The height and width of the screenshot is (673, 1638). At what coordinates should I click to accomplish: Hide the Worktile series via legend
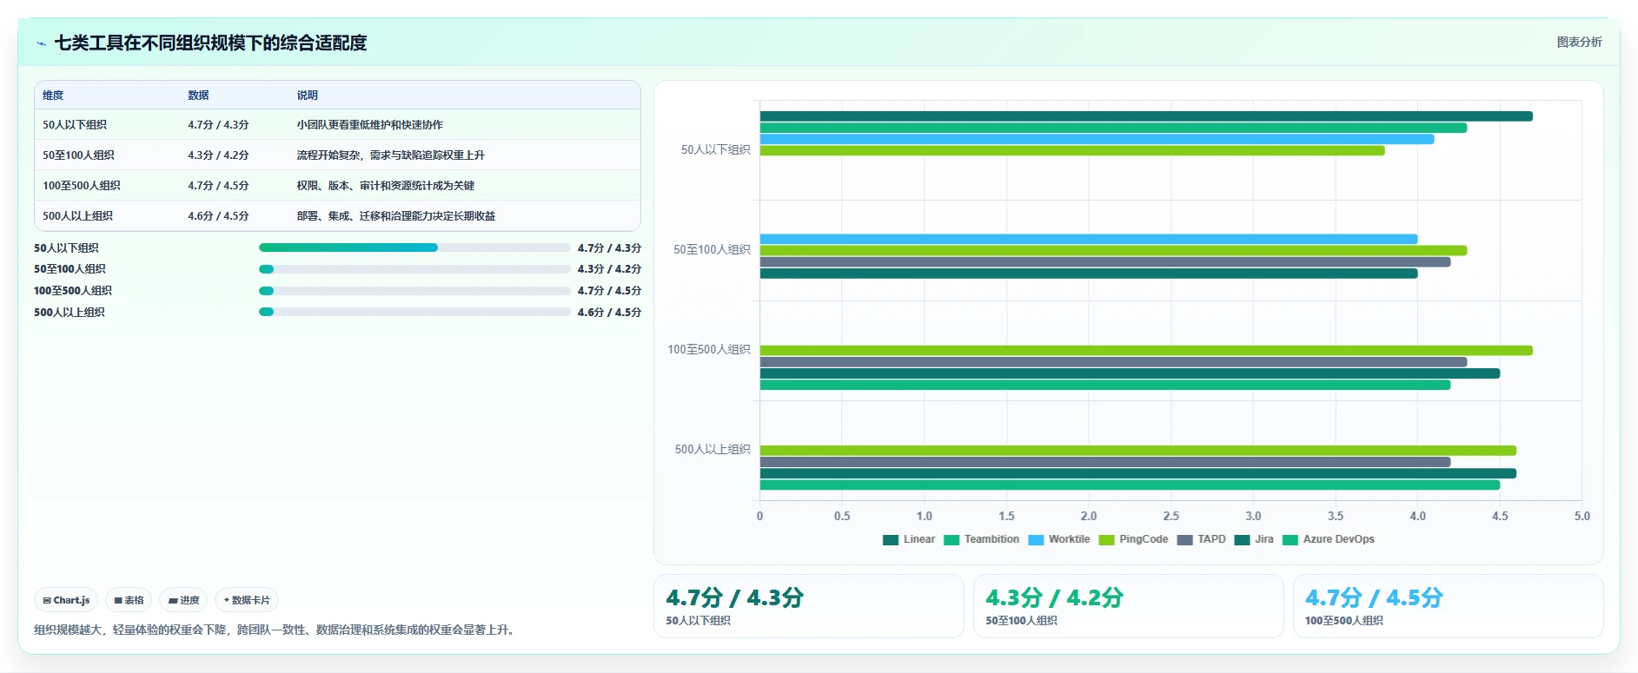(x=1059, y=539)
